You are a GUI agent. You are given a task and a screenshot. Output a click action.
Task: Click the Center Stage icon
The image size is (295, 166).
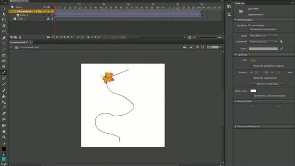coord(198,47)
